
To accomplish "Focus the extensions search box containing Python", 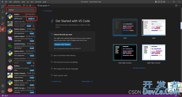I will (x=21, y=10).
